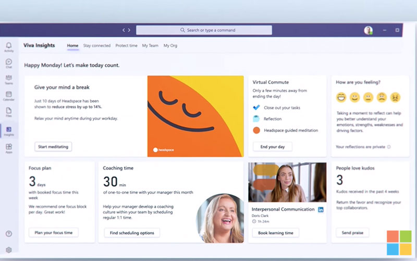This screenshot has height=261, width=417.
Task: Click the Reflection notepad icon
Action: [x=256, y=118]
